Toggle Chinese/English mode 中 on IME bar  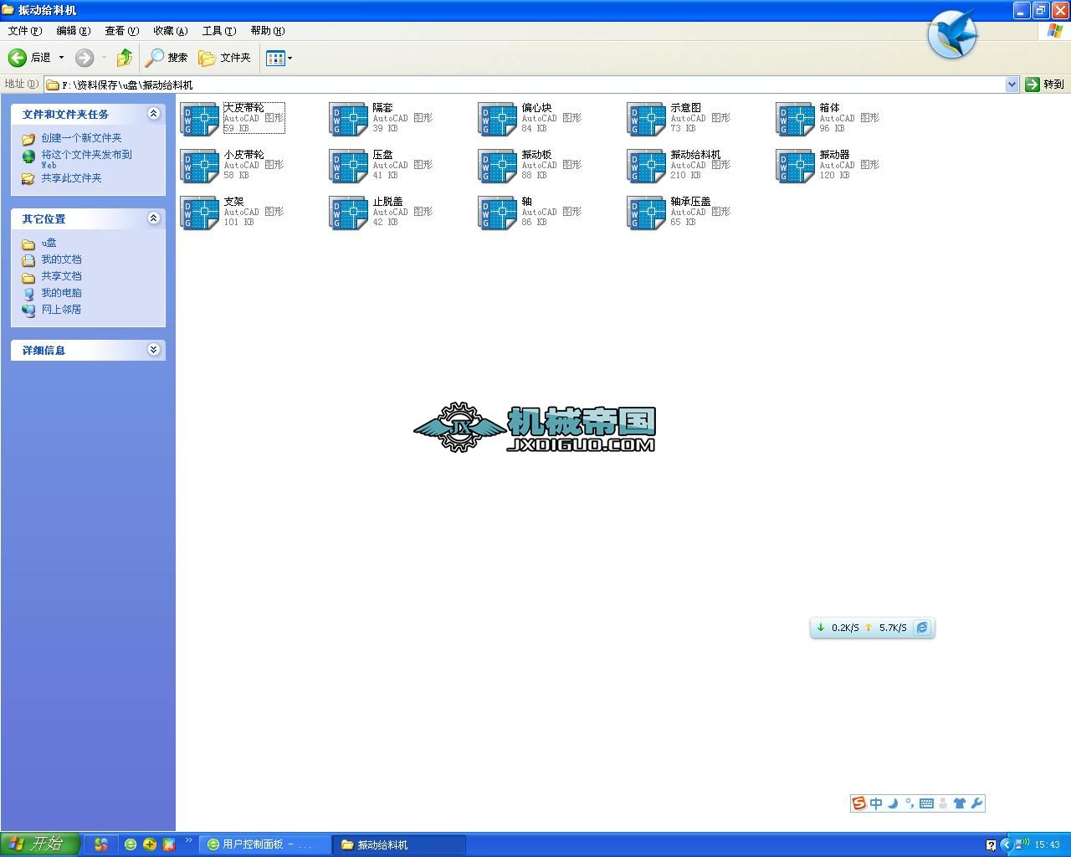click(x=876, y=803)
